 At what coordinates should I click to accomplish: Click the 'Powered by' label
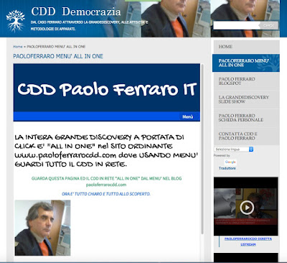click(222, 155)
